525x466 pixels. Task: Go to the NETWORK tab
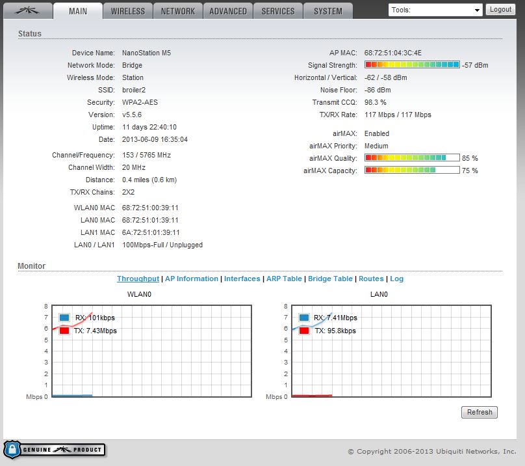tap(178, 11)
